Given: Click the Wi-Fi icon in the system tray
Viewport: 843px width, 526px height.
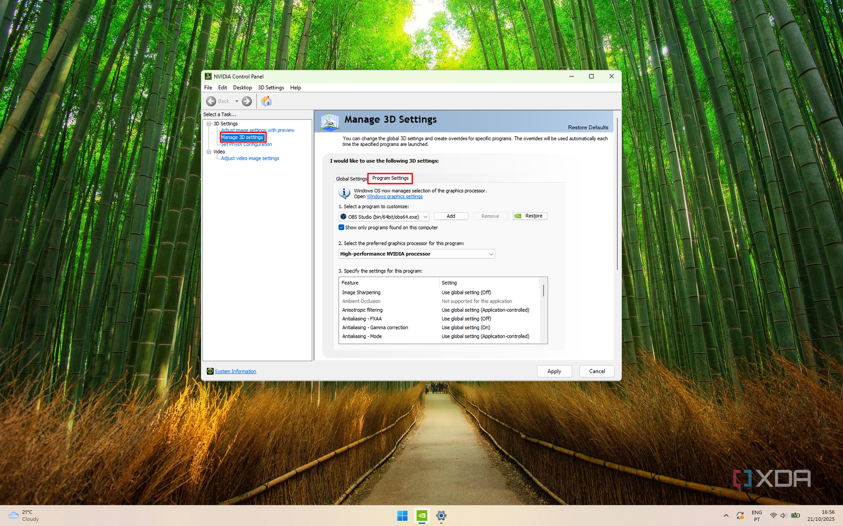Looking at the screenshot, I should [x=773, y=515].
